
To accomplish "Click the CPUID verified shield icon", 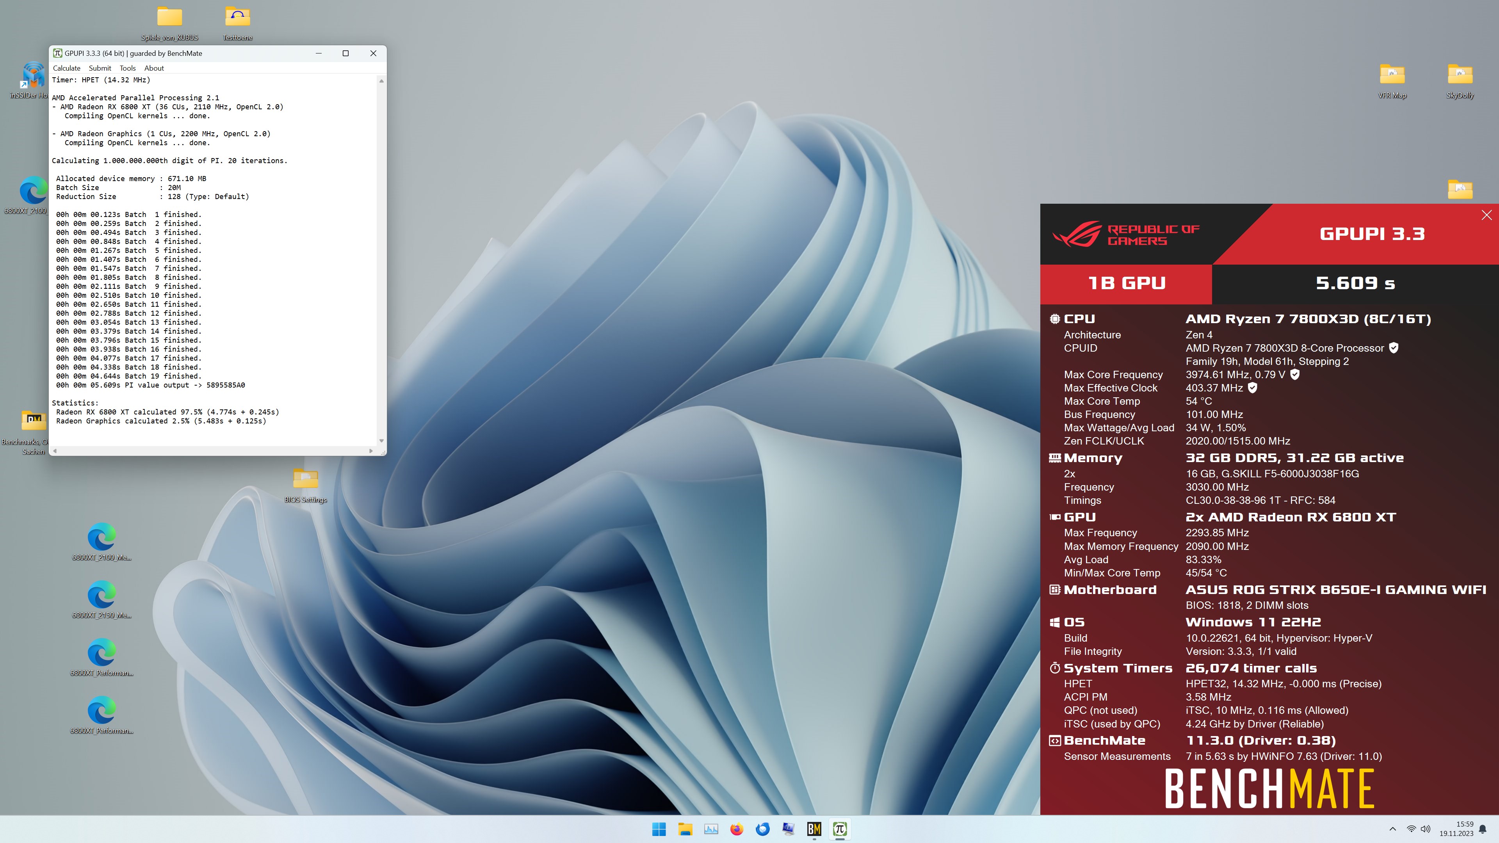I will (1394, 348).
